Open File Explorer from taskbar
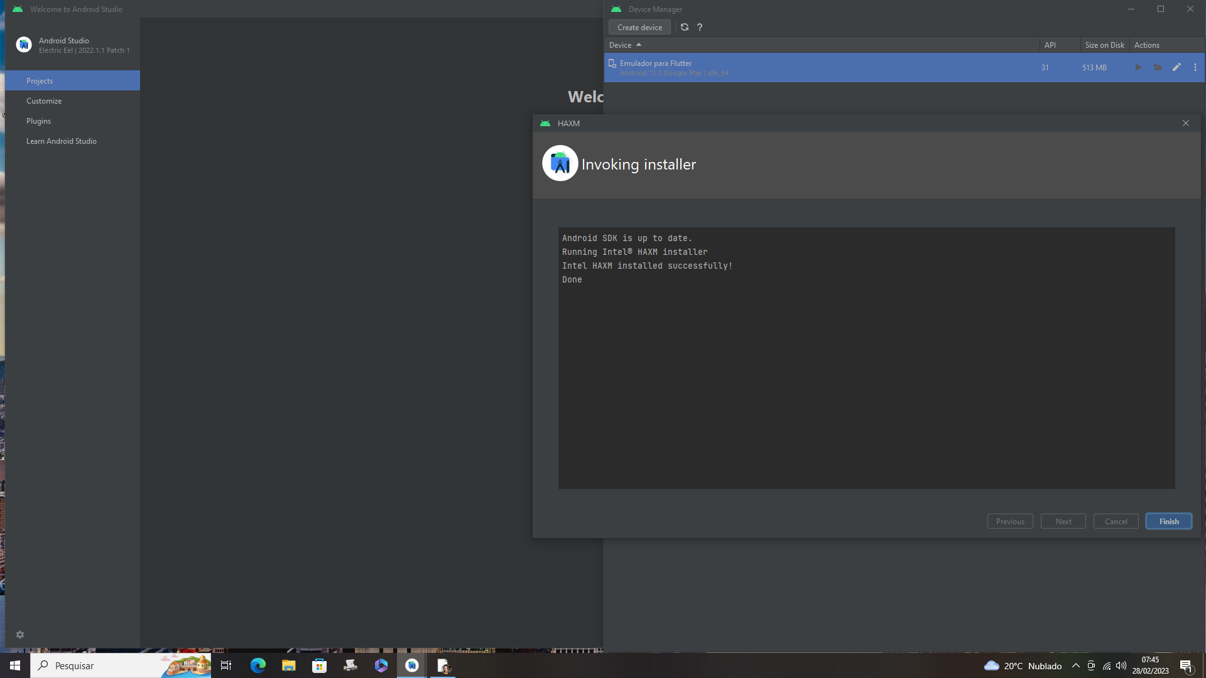Screen dimensions: 1206x678 tap(288, 665)
